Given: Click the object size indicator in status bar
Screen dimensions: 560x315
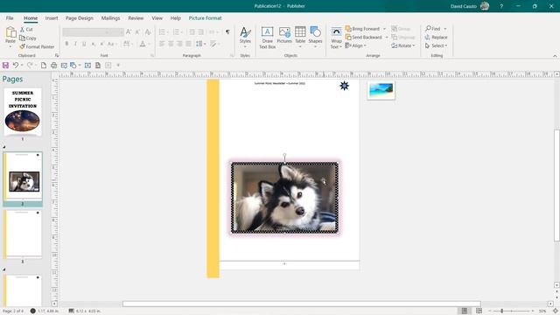Looking at the screenshot, I should (x=84, y=311).
